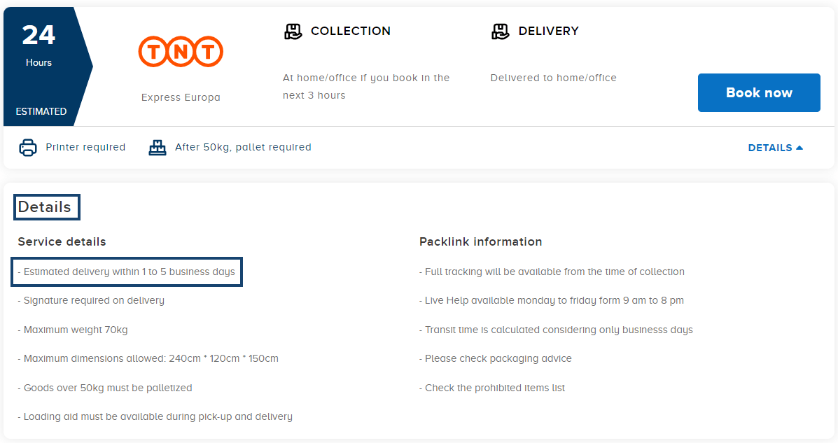Screen dimensions: 838x443
Task: Click the upward chevron beside DETAILS
Action: pos(799,147)
